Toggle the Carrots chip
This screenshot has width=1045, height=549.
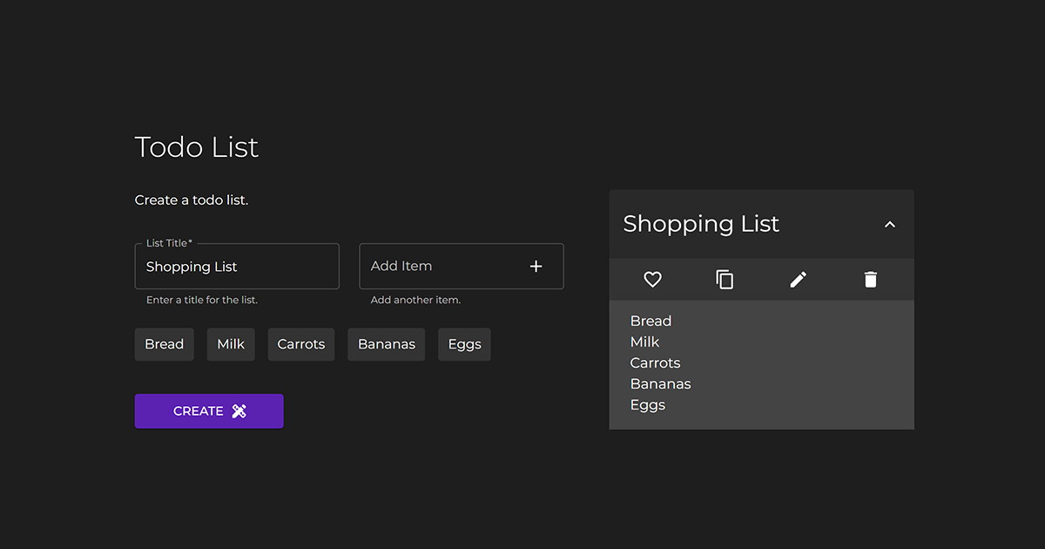point(300,343)
